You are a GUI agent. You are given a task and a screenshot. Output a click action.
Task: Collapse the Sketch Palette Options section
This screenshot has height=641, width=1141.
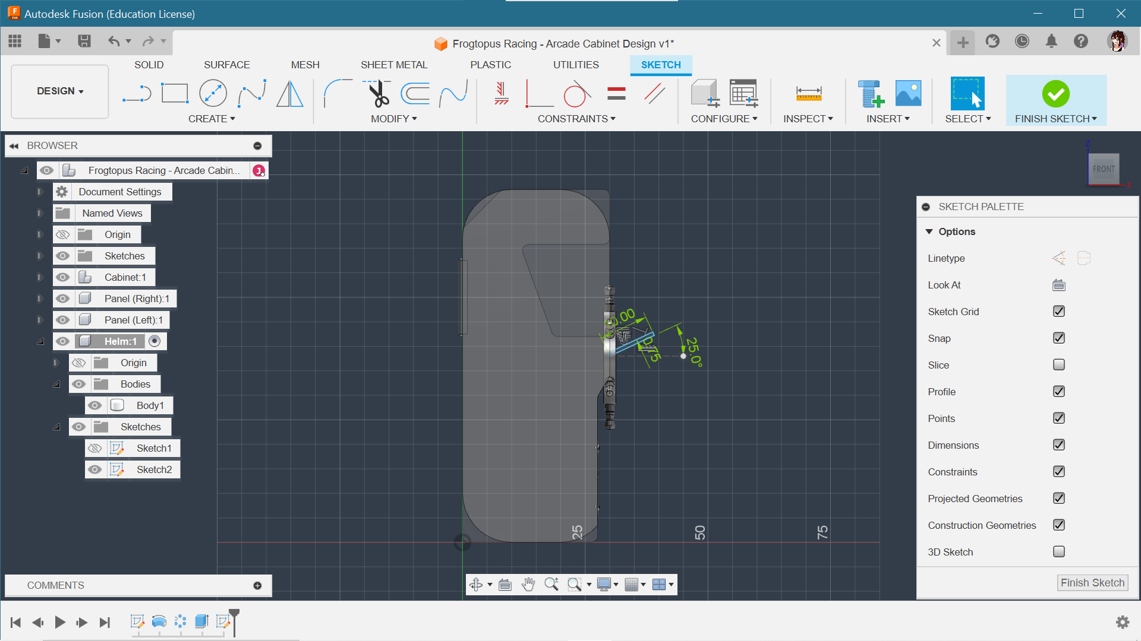coord(929,231)
